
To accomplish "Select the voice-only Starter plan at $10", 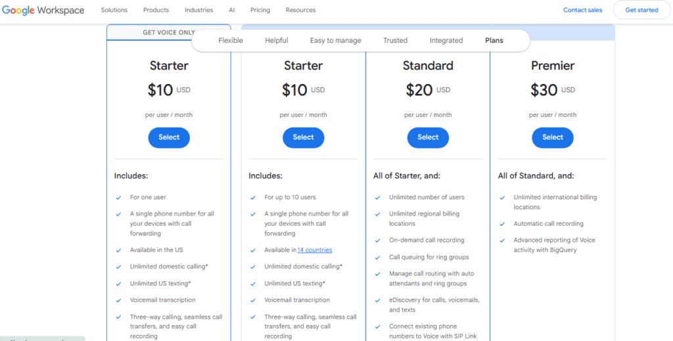I will 169,137.
